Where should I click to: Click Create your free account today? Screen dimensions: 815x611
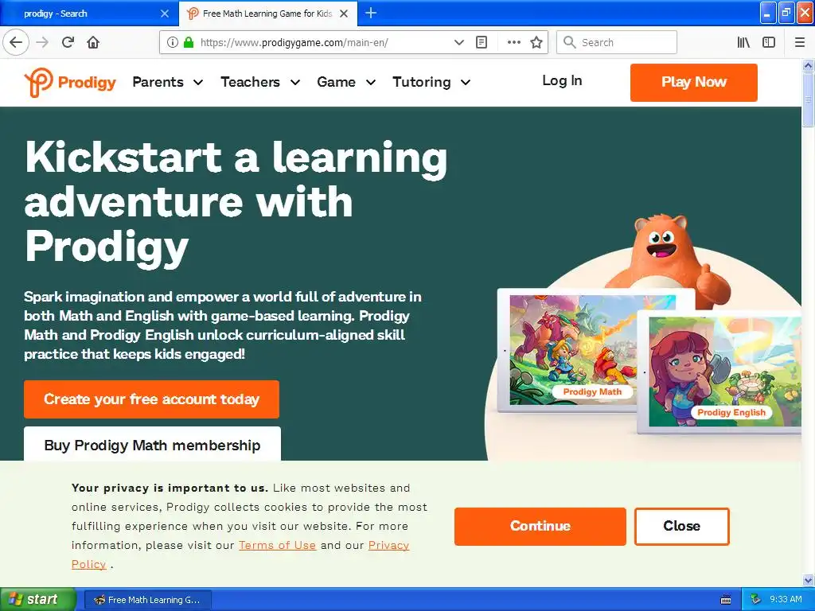click(x=151, y=399)
